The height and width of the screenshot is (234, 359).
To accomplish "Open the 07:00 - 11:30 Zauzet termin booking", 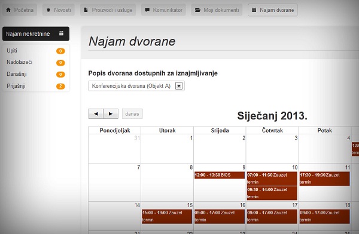I will pyautogui.click(x=272, y=178).
